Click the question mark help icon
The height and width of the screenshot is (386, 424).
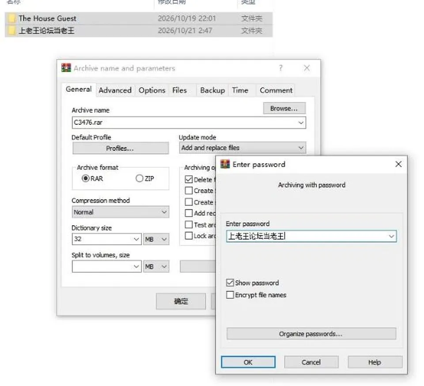coord(280,67)
